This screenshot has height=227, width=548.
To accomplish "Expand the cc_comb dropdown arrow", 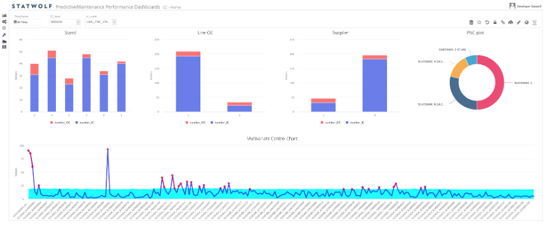I will 114,22.
